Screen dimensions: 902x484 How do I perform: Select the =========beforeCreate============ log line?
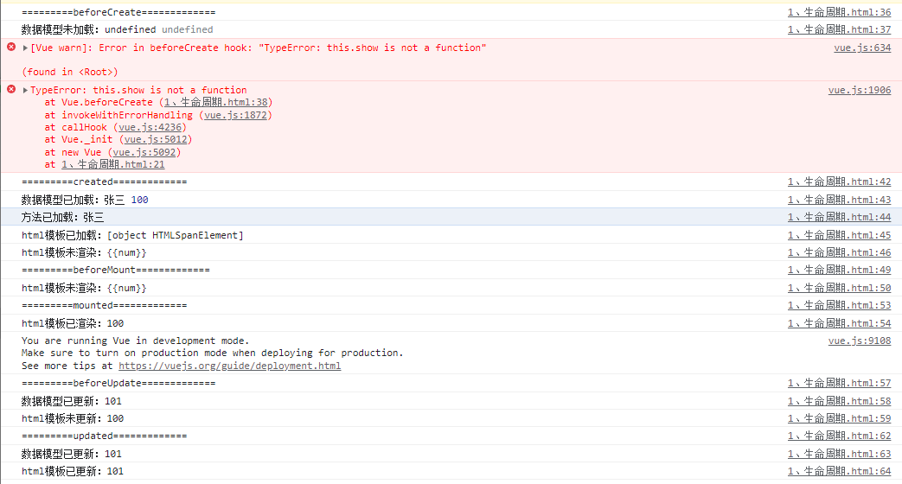(x=118, y=12)
